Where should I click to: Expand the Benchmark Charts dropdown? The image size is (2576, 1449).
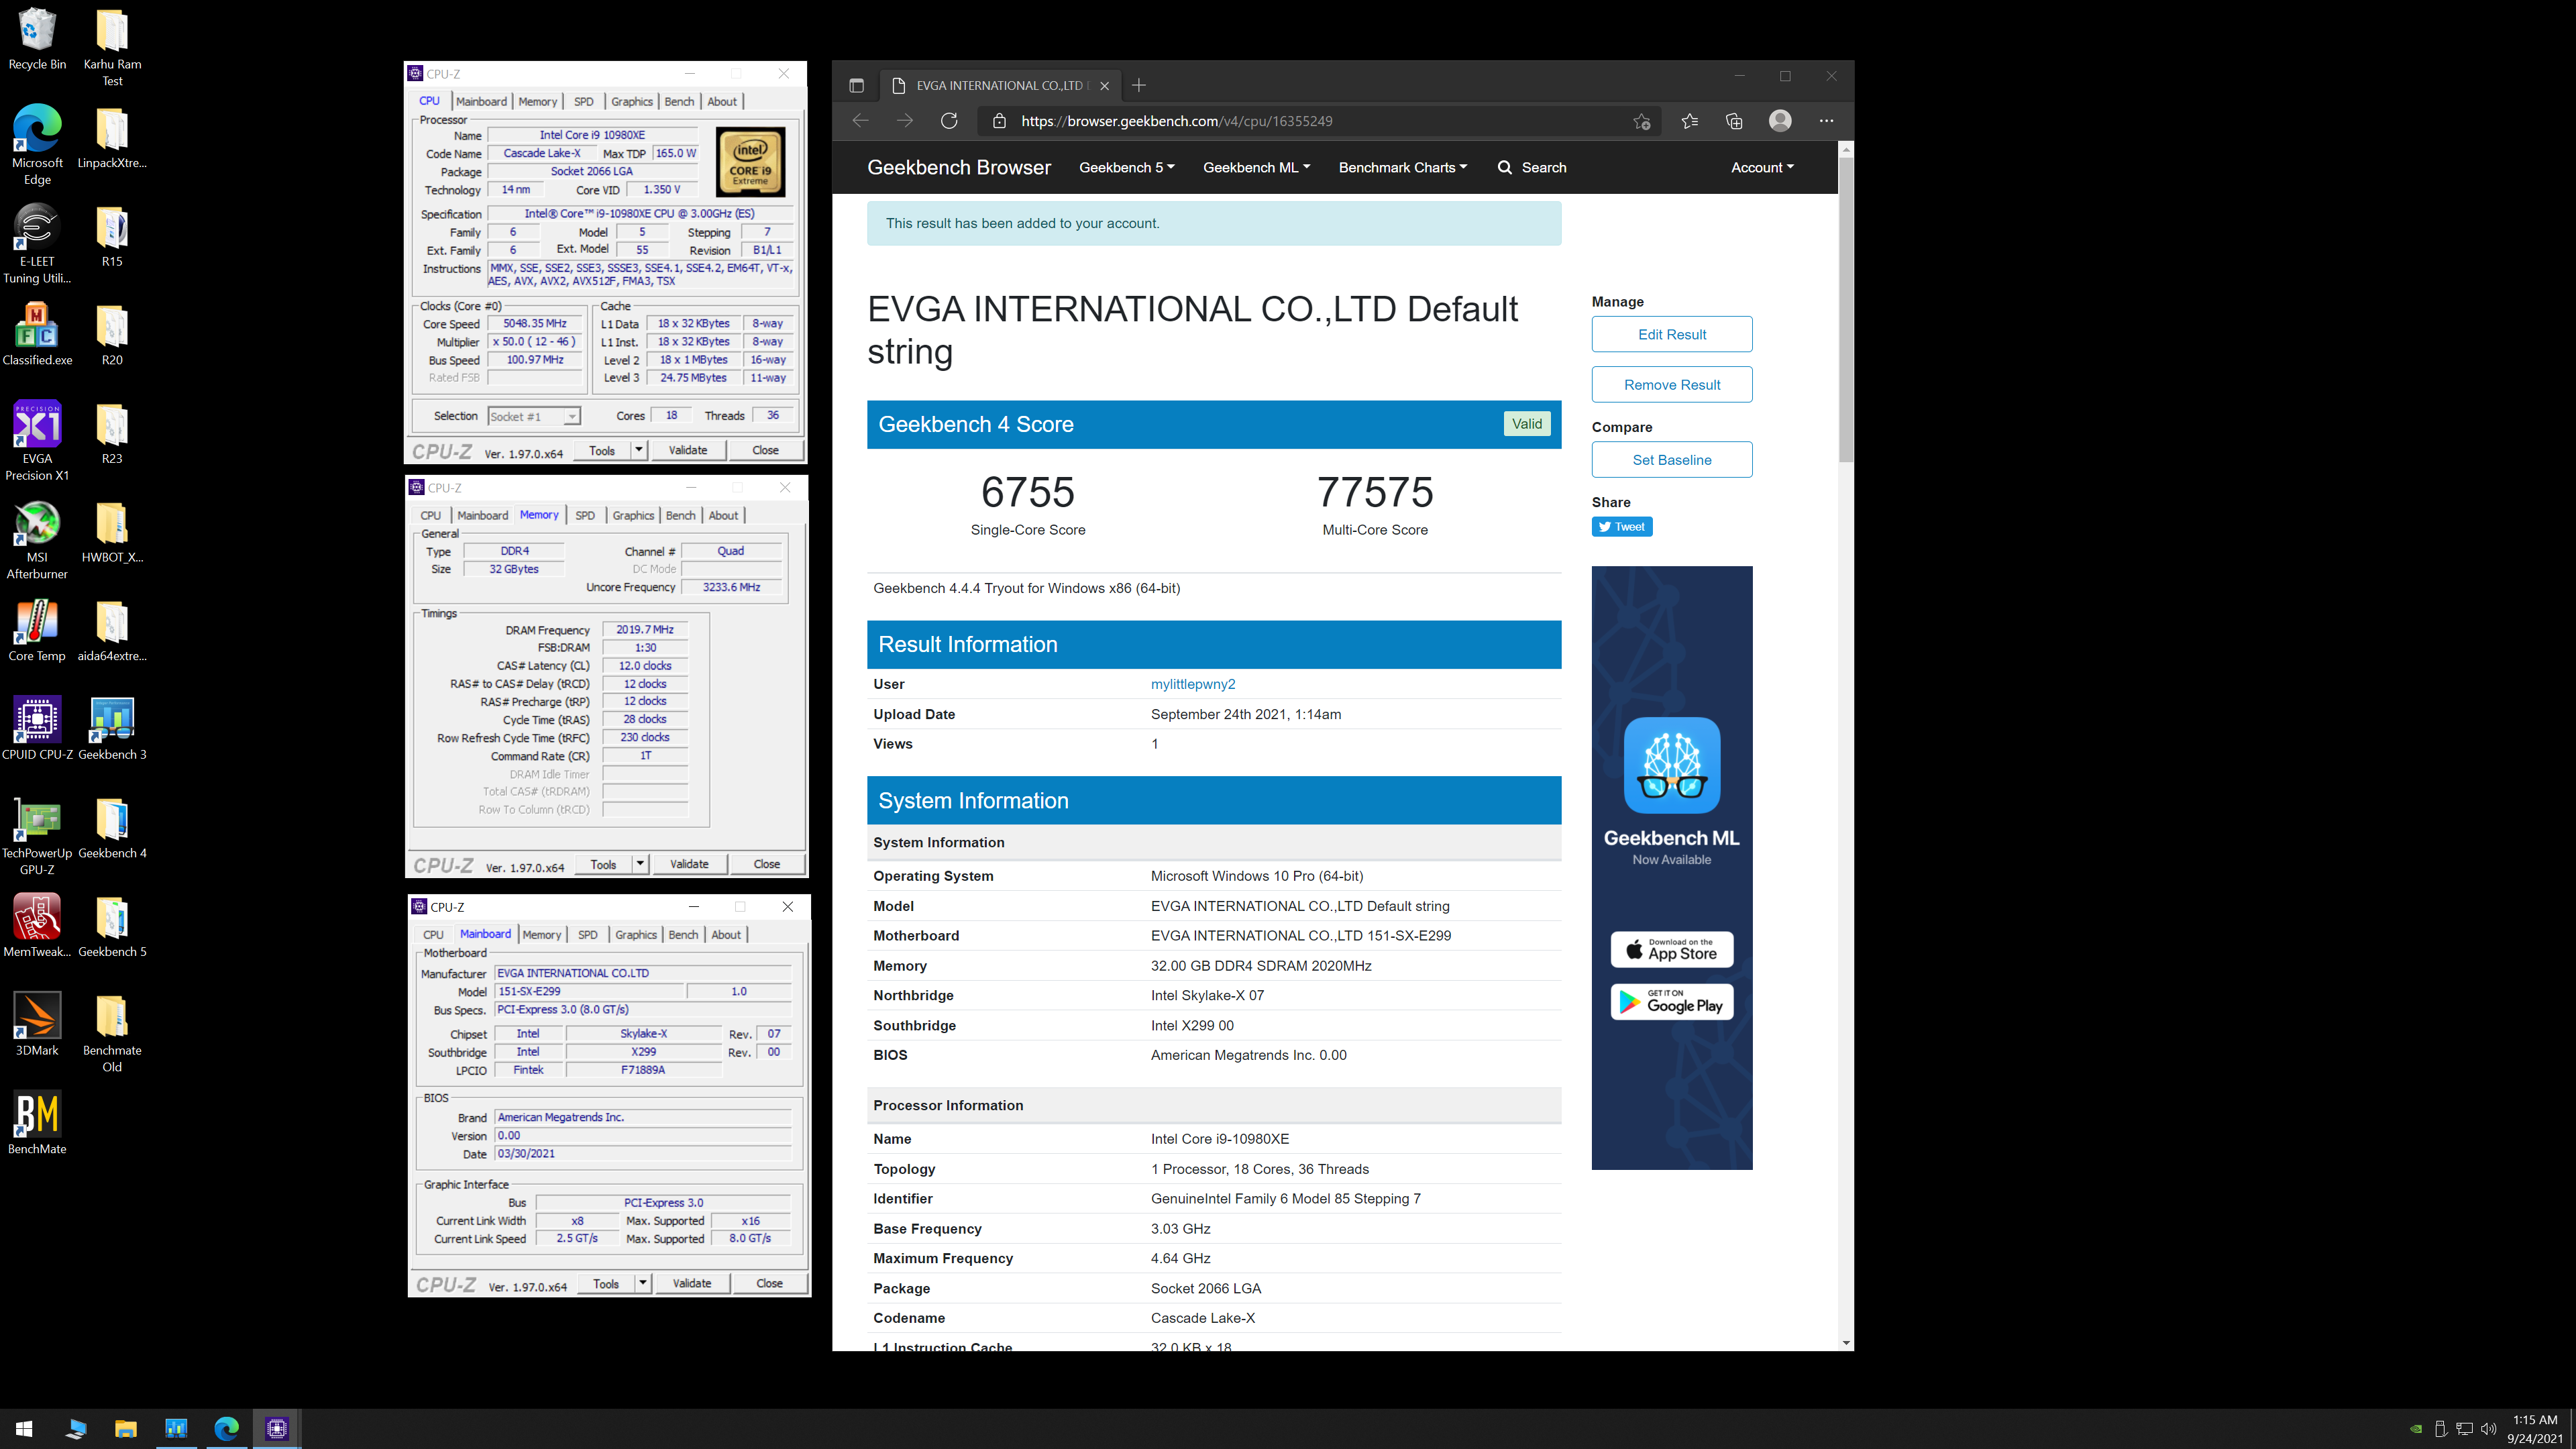(x=1402, y=167)
